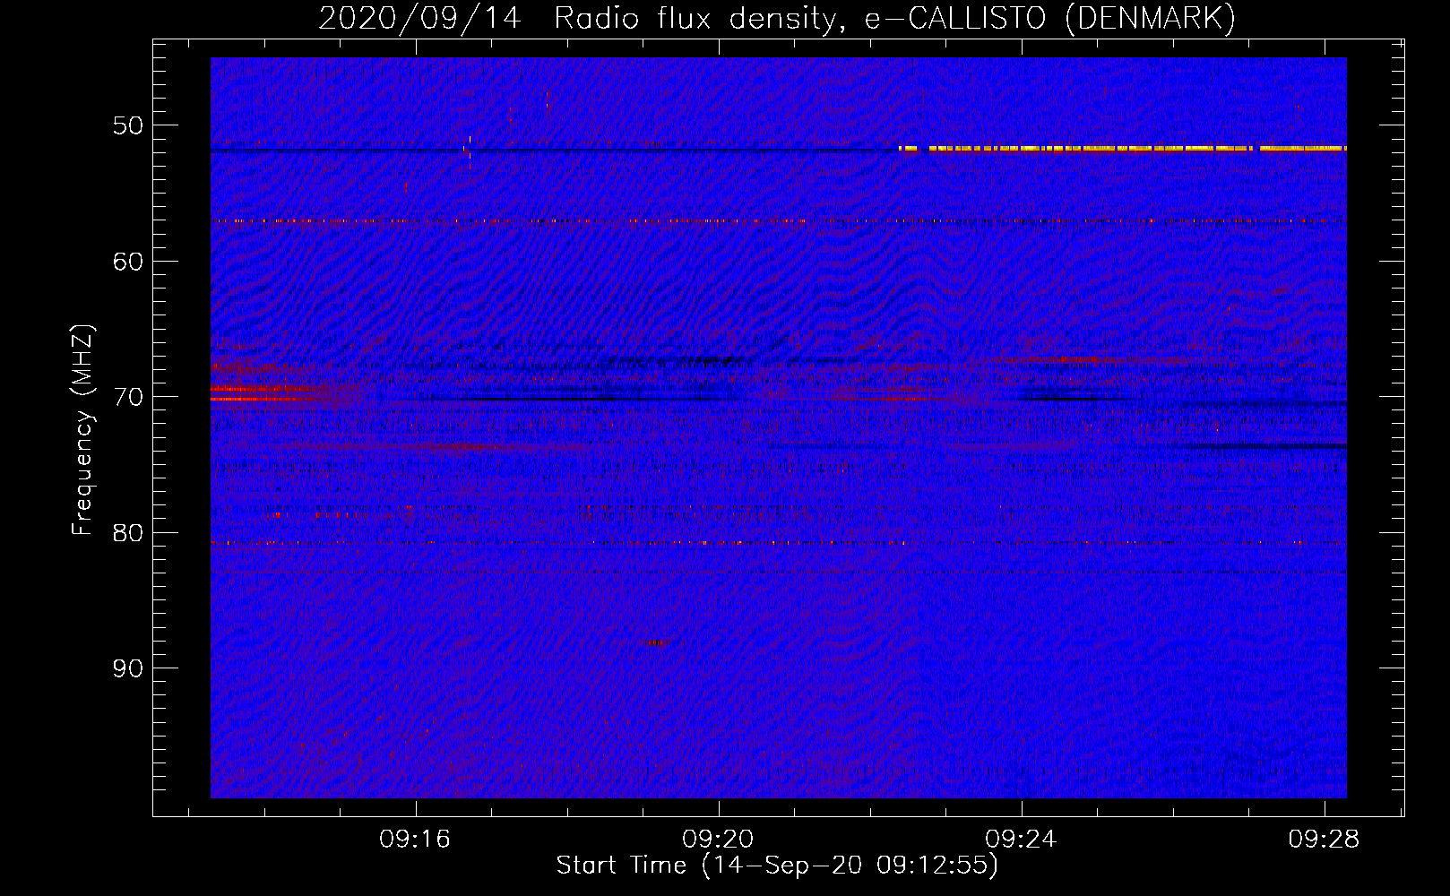Viewport: 1450px width, 896px height.
Task: Click the time axis label 09:20
Action: click(x=718, y=840)
